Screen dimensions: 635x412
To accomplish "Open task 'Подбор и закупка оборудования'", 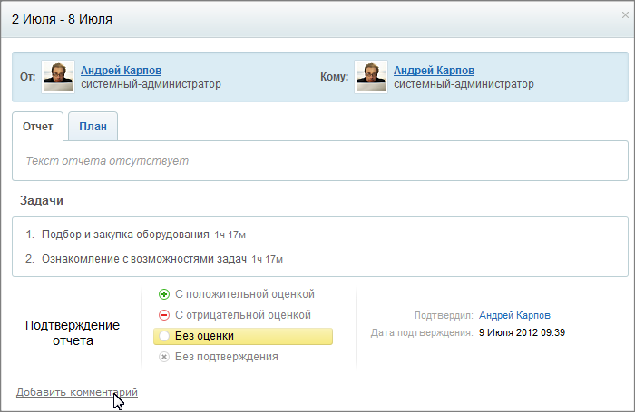I will tap(125, 235).
